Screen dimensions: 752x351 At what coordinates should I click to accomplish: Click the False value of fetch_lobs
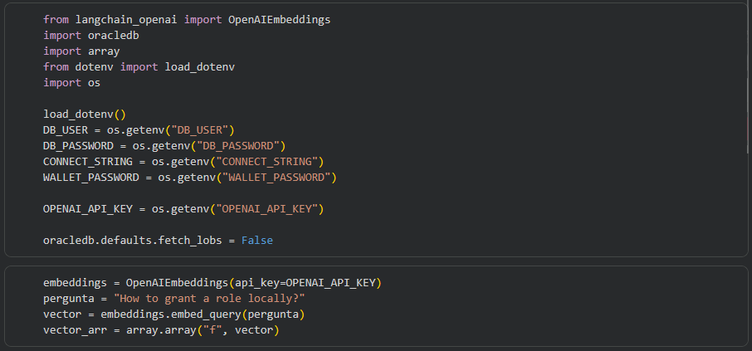[x=256, y=241]
